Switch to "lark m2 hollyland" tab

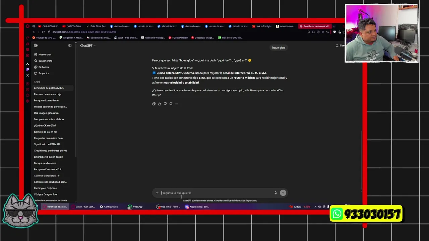pyautogui.click(x=262, y=26)
